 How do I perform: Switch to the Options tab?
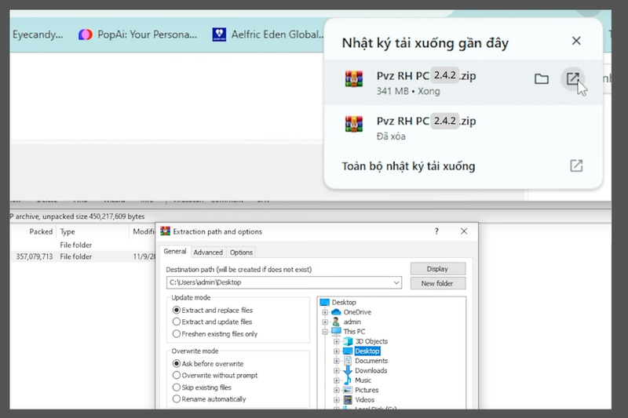click(241, 253)
